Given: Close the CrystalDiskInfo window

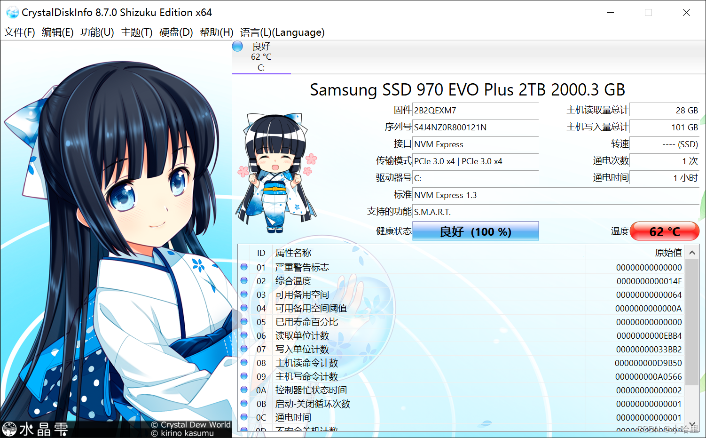Looking at the screenshot, I should 686,13.
